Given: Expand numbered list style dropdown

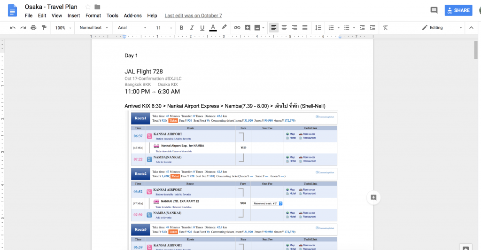Looking at the screenshot, I should pos(338,28).
